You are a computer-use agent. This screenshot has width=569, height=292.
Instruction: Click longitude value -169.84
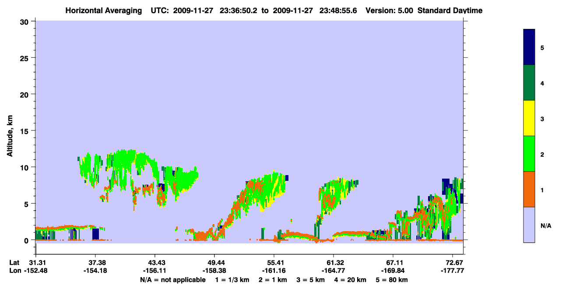tap(393, 271)
